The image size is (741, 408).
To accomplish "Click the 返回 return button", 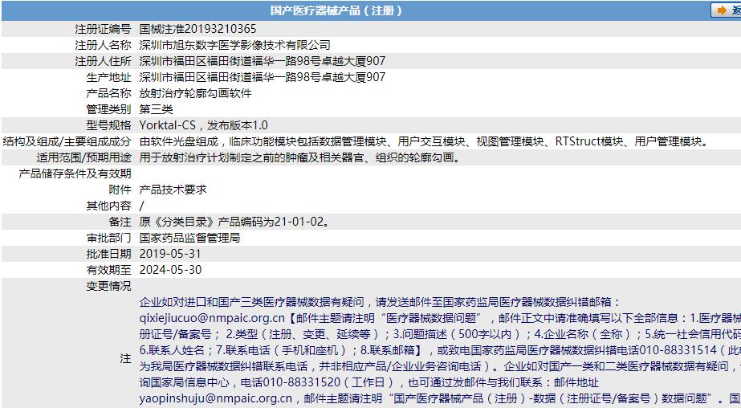I will pyautogui.click(x=727, y=10).
